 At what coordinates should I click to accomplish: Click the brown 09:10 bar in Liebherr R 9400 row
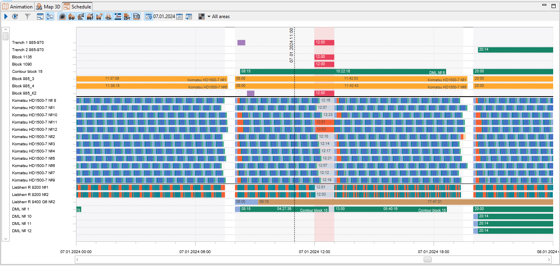pyautogui.click(x=406, y=202)
